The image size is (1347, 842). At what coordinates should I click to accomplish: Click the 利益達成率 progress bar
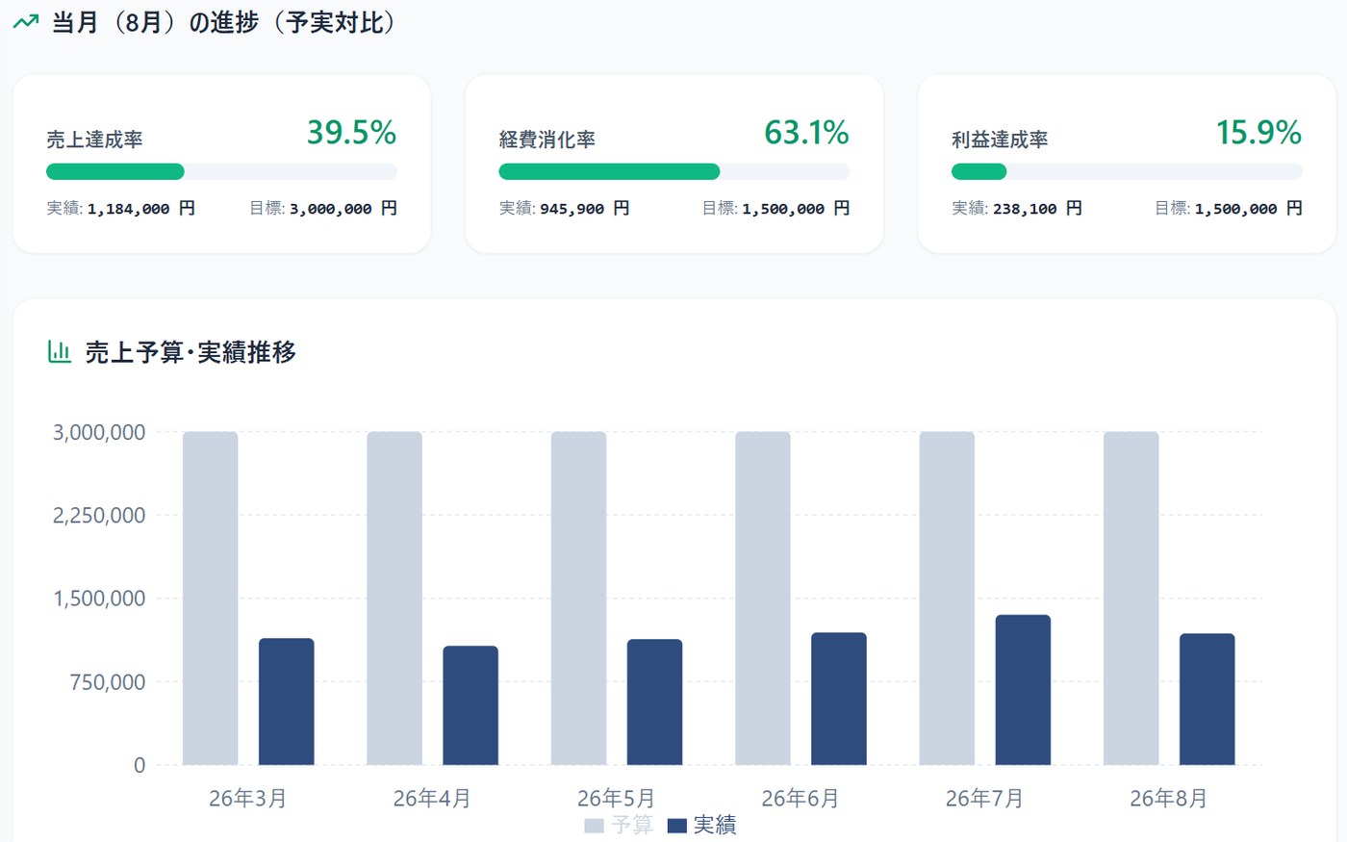pos(1127,171)
